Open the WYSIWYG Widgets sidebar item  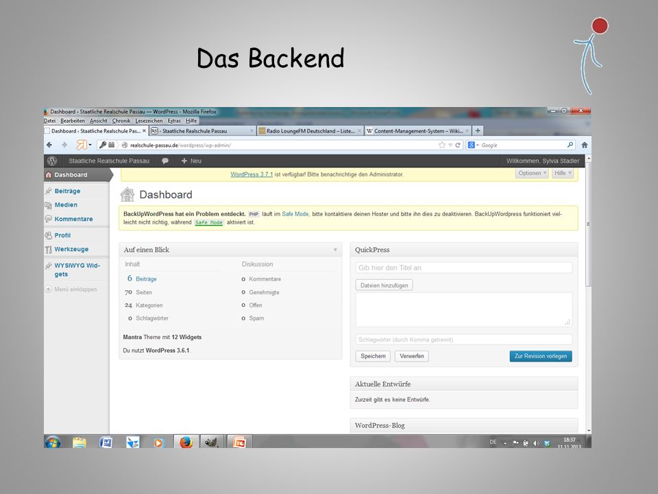77,270
